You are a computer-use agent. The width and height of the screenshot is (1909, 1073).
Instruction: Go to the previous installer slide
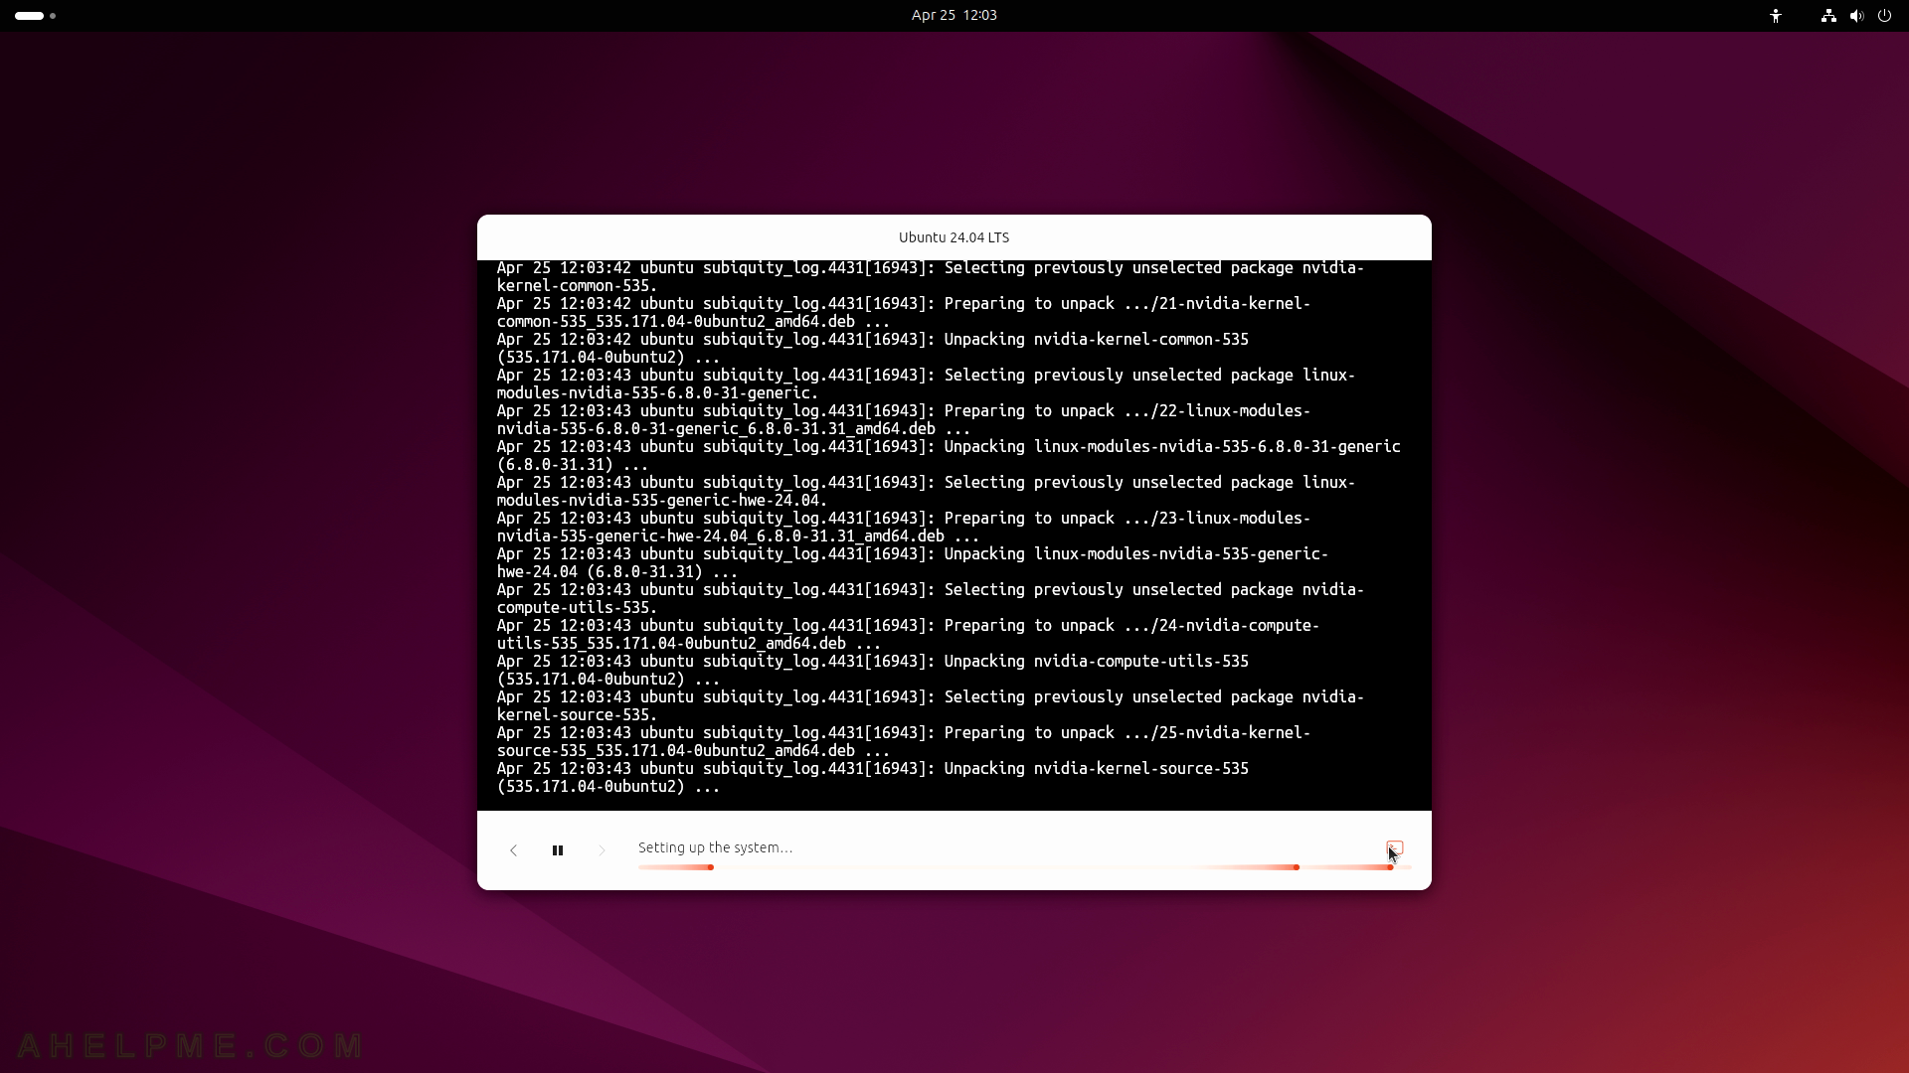tap(514, 850)
